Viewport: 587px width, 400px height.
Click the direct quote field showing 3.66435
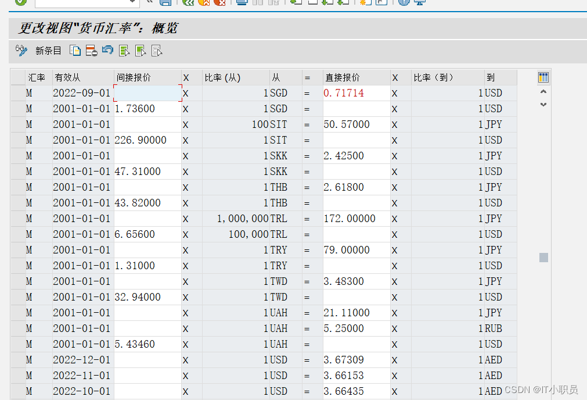click(356, 392)
